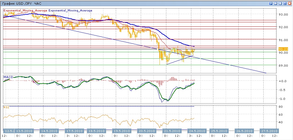Click the current price tag 90.23
This screenshot has height=140, width=293.
point(283,49)
